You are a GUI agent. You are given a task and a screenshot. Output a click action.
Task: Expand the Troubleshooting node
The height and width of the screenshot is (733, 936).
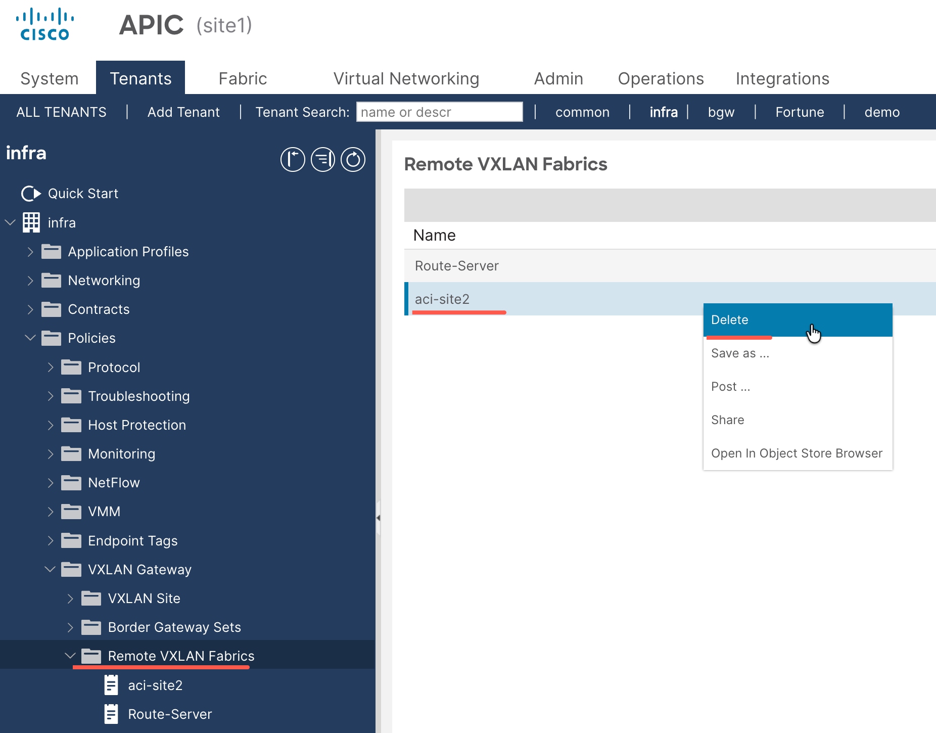51,396
